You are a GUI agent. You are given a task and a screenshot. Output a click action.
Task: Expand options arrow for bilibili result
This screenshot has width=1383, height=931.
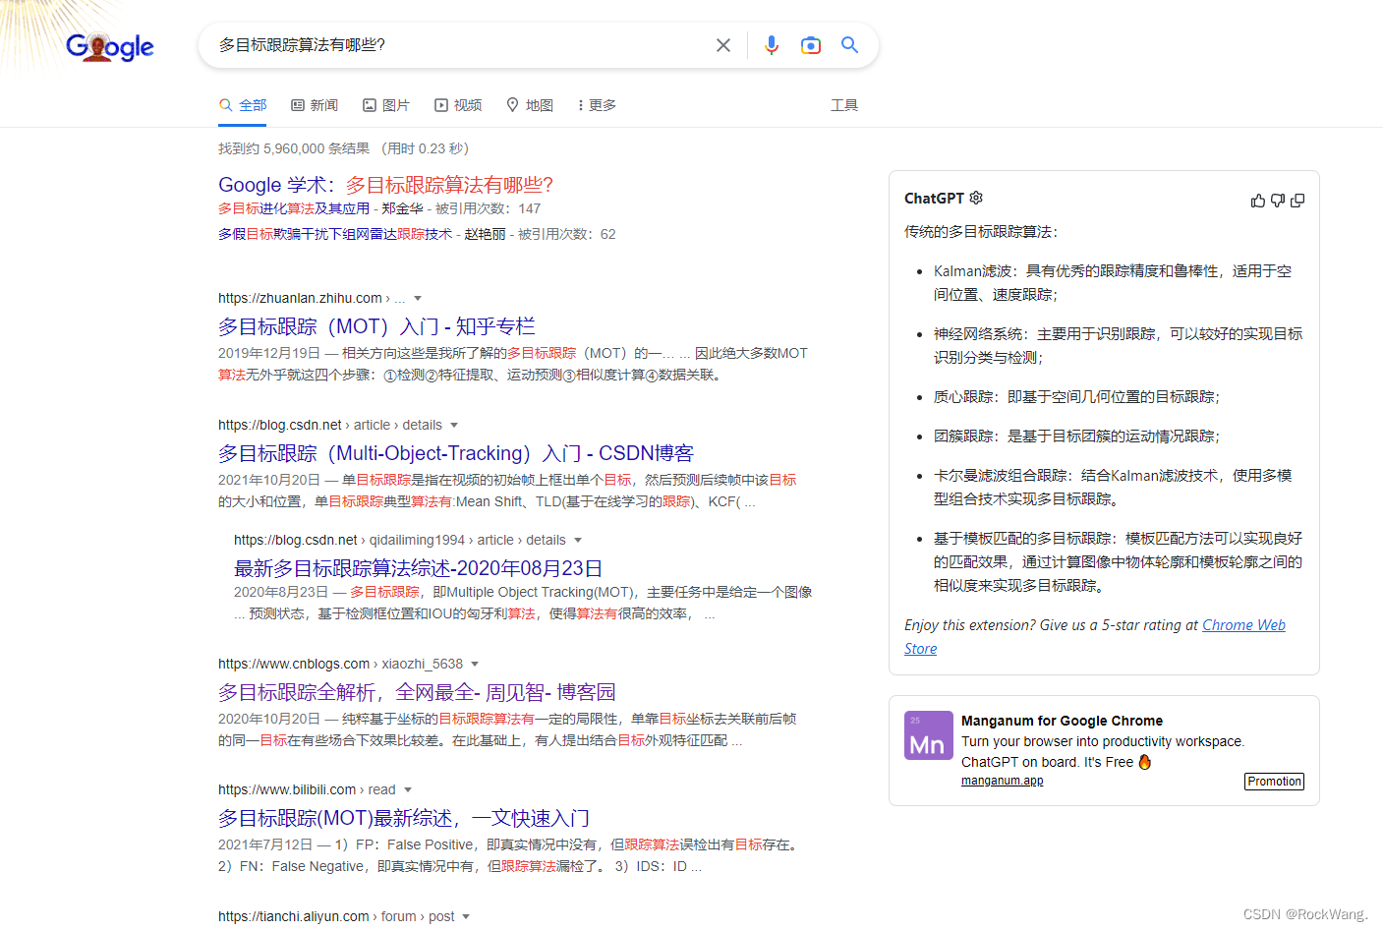click(x=408, y=789)
